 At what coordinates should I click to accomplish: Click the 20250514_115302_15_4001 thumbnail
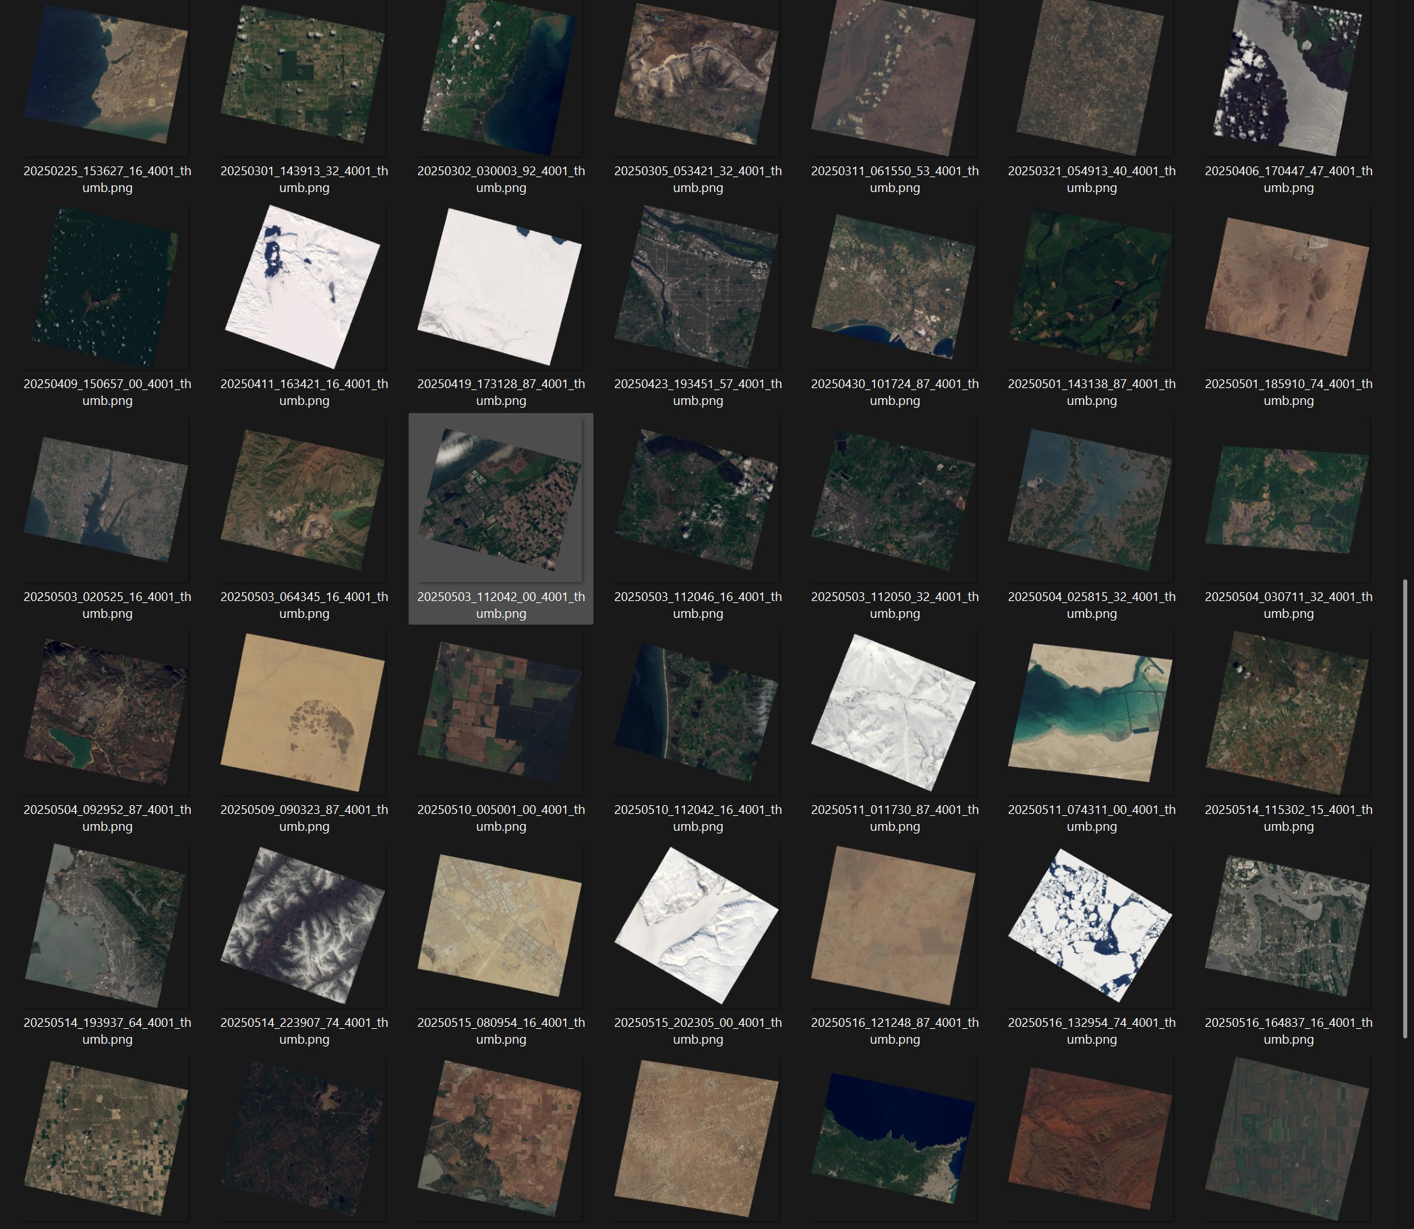click(x=1288, y=713)
